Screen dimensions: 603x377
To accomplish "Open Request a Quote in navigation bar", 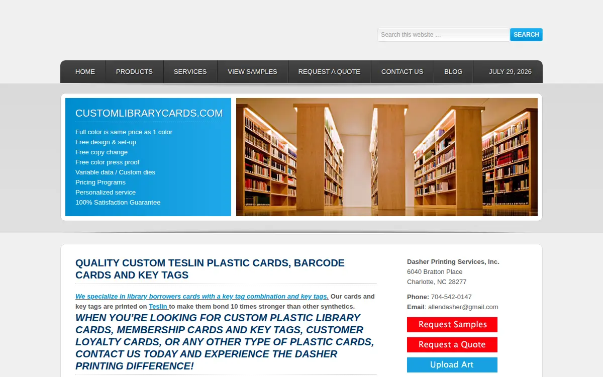I will coord(329,72).
